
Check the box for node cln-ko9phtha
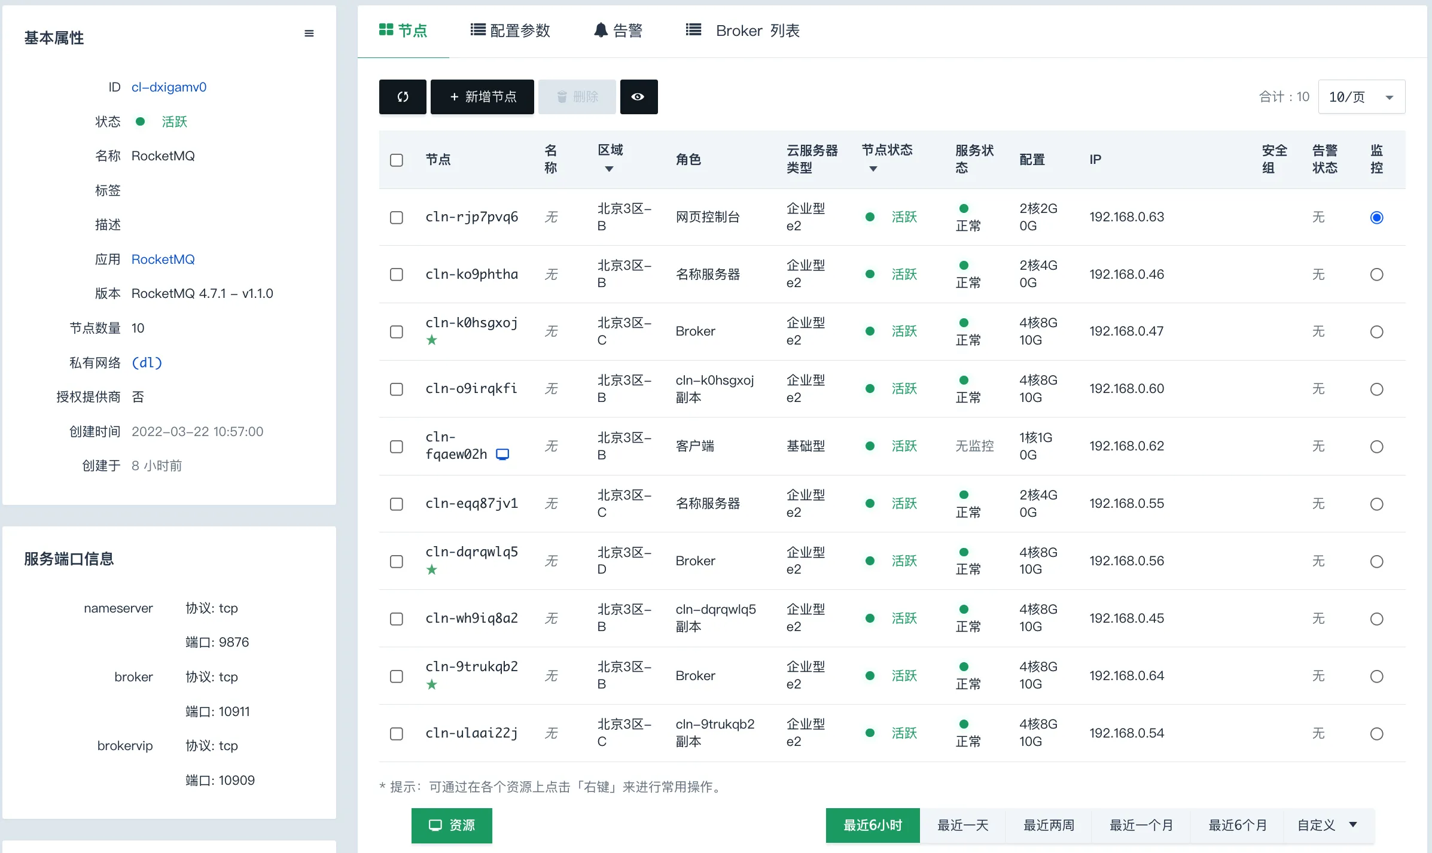coord(397,275)
